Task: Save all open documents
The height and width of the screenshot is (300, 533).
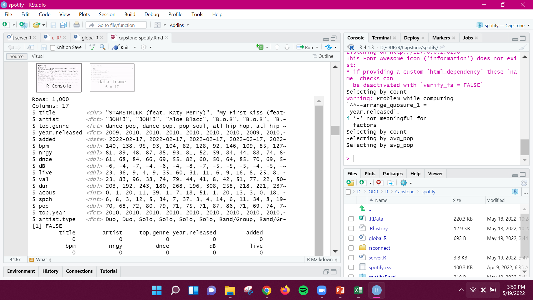Action: [64, 25]
